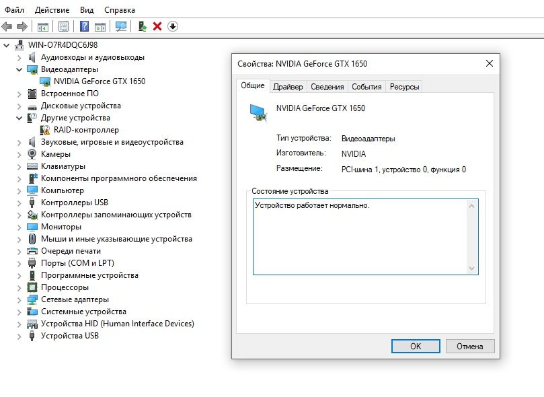This screenshot has height=397, width=544.
Task: Click the Отмена button
Action: (470, 347)
